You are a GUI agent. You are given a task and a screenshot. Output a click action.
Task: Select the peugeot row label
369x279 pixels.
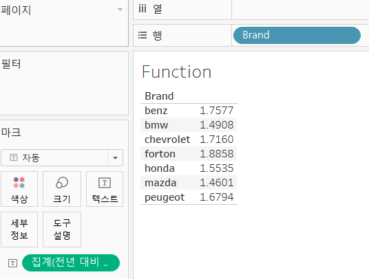tap(165, 197)
